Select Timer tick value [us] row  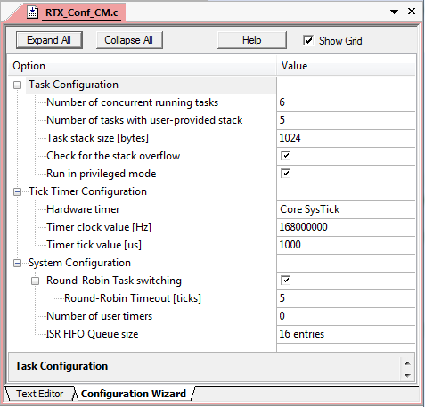coord(94,245)
